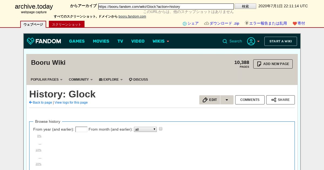Click the Browse history legend

[48, 122]
